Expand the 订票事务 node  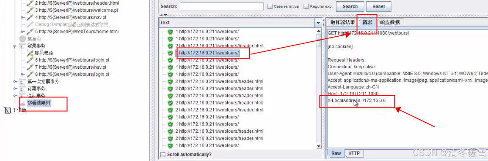click(15, 89)
